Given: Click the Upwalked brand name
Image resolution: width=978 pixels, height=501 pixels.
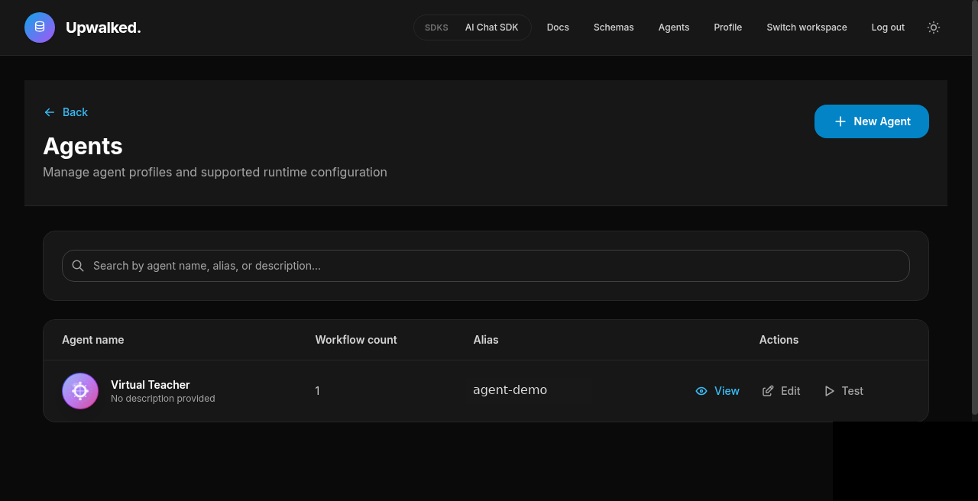Looking at the screenshot, I should click(103, 27).
